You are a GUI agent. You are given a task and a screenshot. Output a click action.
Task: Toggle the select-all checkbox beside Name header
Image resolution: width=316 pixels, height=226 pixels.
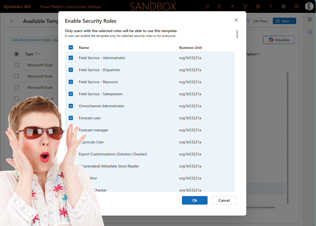pyautogui.click(x=71, y=48)
